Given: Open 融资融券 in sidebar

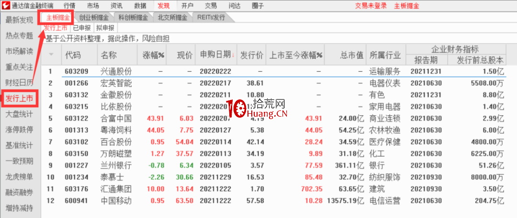Looking at the screenshot, I should [19, 192].
